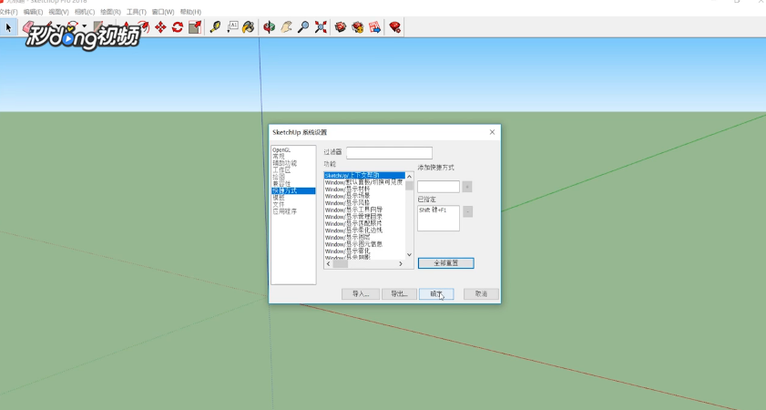Click function list scroll down arrow
The height and width of the screenshot is (410, 766).
click(409, 254)
